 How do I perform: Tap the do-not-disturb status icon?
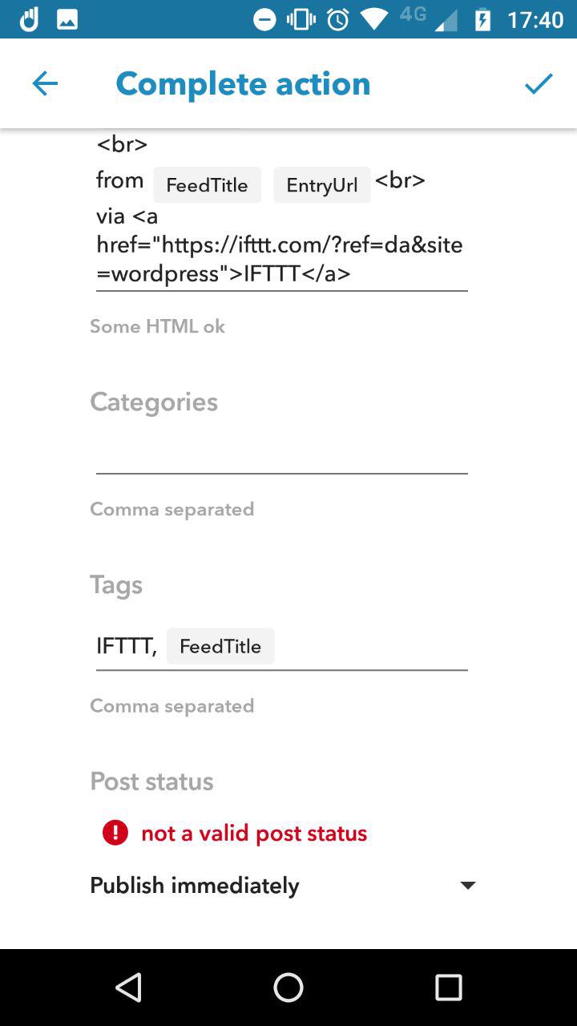[264, 19]
